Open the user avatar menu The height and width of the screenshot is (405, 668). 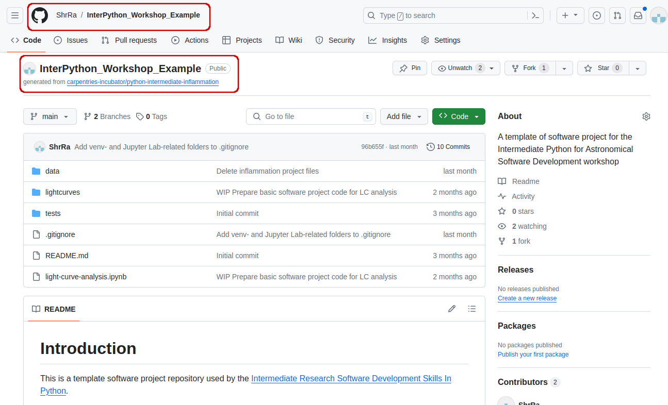click(x=659, y=15)
